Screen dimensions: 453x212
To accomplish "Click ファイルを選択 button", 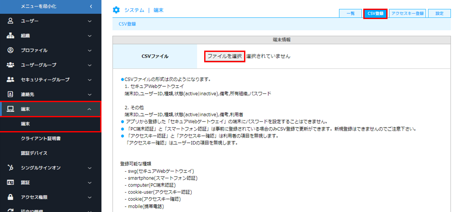I will (x=225, y=57).
